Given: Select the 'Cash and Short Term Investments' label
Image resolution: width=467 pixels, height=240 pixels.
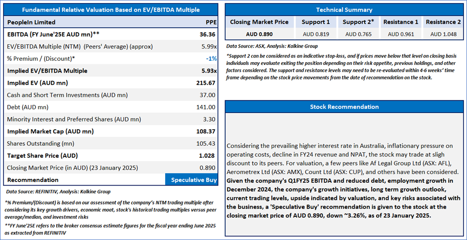Looking at the screenshot, I should tap(67, 95).
